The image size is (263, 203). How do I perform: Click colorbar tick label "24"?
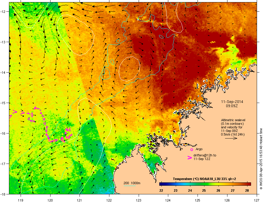point(190,190)
